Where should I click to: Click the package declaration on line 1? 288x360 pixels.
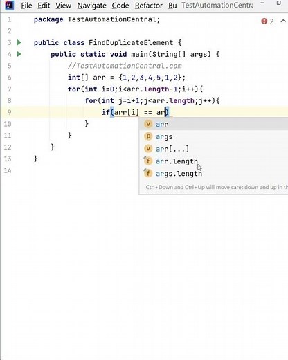pos(97,19)
